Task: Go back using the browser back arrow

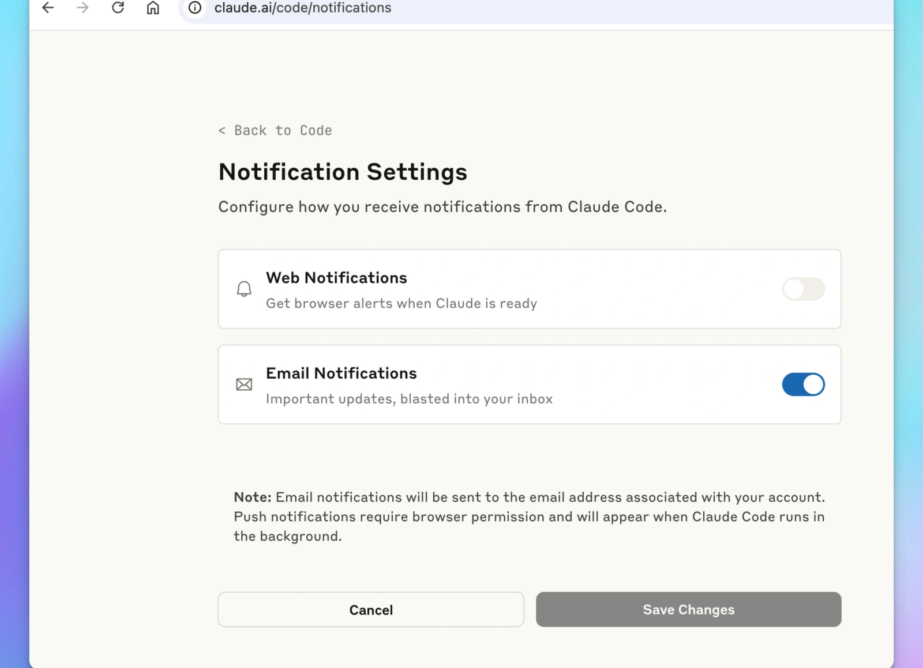Action: coord(48,7)
